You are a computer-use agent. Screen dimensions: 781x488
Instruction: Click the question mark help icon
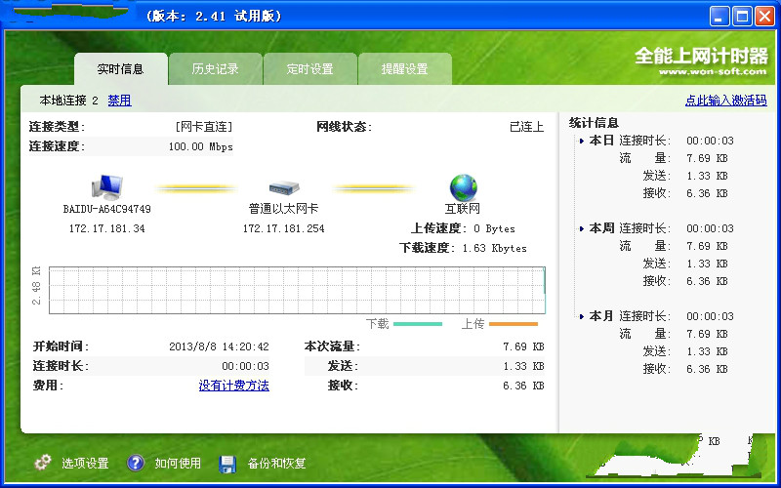[x=135, y=463]
